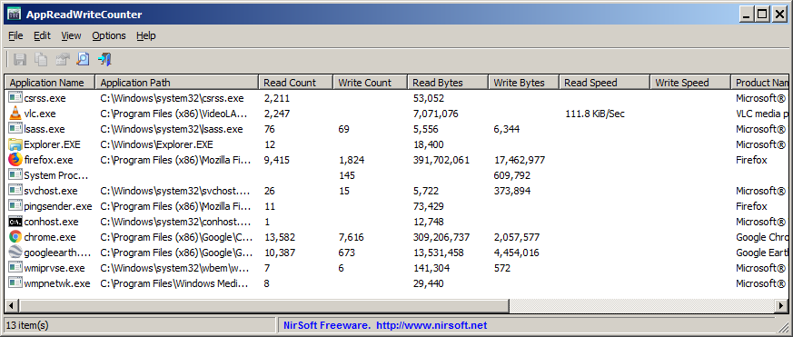Click the chrome.exe row icon
793x337 pixels.
(15, 237)
